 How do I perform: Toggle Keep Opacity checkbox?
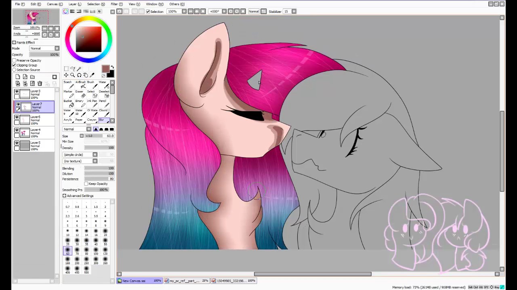86,184
